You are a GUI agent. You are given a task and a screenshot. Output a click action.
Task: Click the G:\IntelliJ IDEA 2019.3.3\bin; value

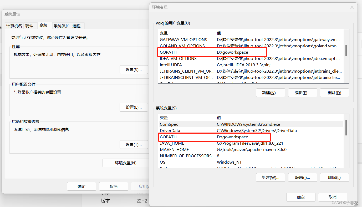coord(243,65)
